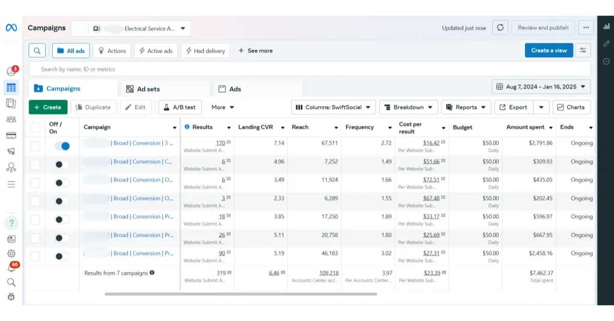Turn on the campaign that spent $309.93
The height and width of the screenshot is (321, 614).
pyautogui.click(x=62, y=165)
